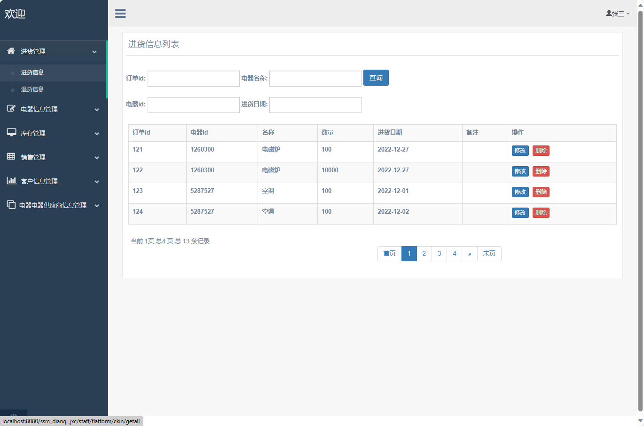Click 修改 for order 121
644x426 pixels.
pyautogui.click(x=520, y=151)
